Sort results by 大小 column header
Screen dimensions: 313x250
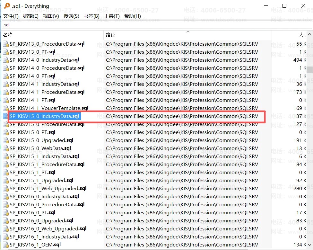click(302, 35)
